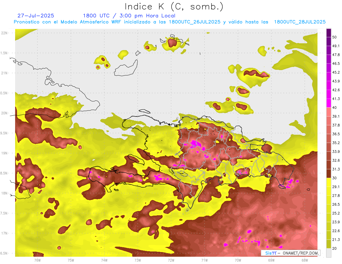Click the legend value '27.8'
This screenshot has height=264, width=342.
336,196
